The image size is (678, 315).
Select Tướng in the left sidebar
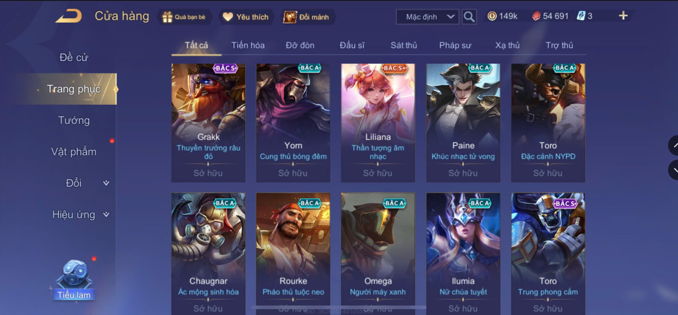[74, 120]
